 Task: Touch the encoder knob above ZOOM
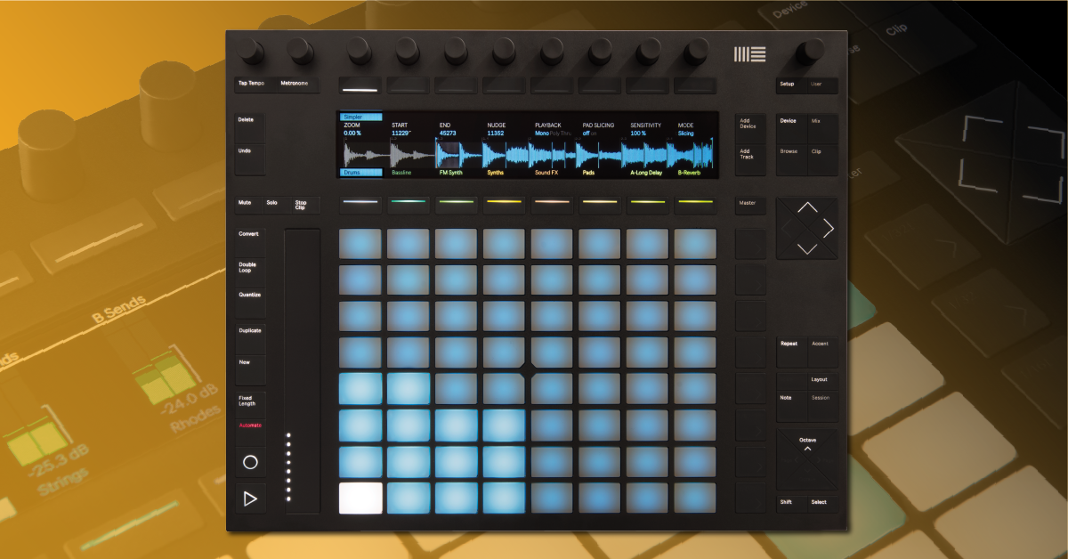[x=360, y=51]
